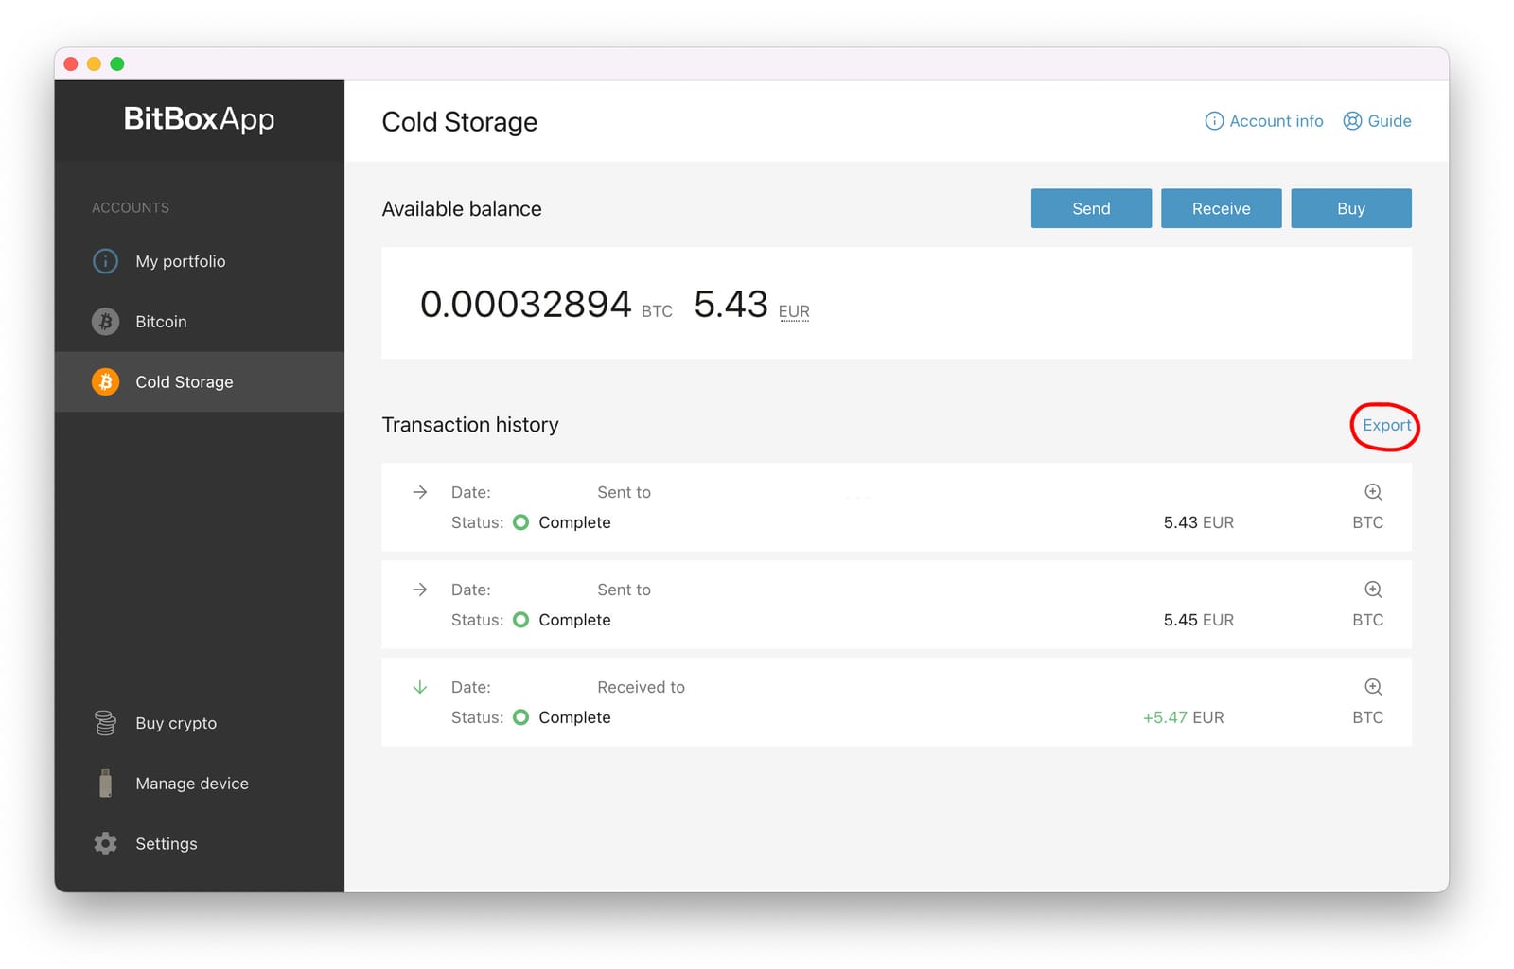This screenshot has height=969, width=1514.
Task: Click the Manage device USB icon
Action: (105, 783)
